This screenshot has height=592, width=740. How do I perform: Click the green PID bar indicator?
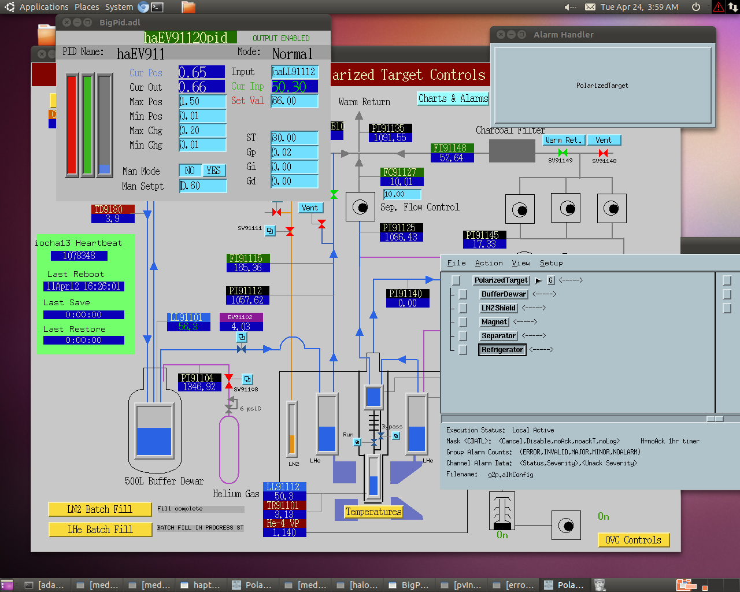click(88, 125)
